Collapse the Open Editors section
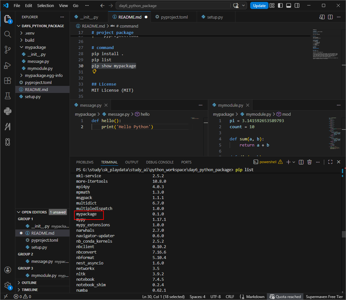Image resolution: width=346 pixels, height=300 pixels. click(x=19, y=212)
